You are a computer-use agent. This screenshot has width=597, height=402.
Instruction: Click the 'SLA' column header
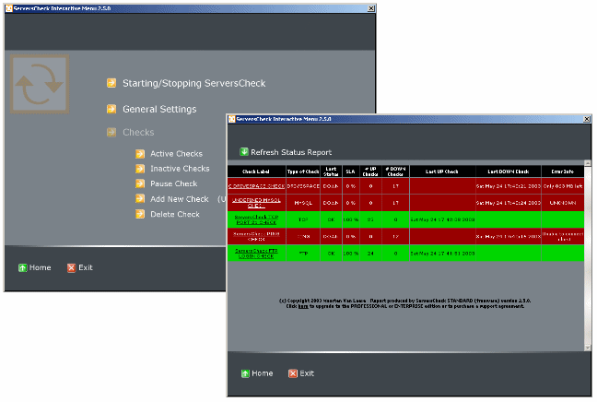click(x=351, y=171)
